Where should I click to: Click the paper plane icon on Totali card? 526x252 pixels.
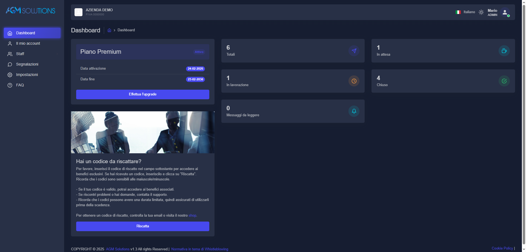[354, 51]
